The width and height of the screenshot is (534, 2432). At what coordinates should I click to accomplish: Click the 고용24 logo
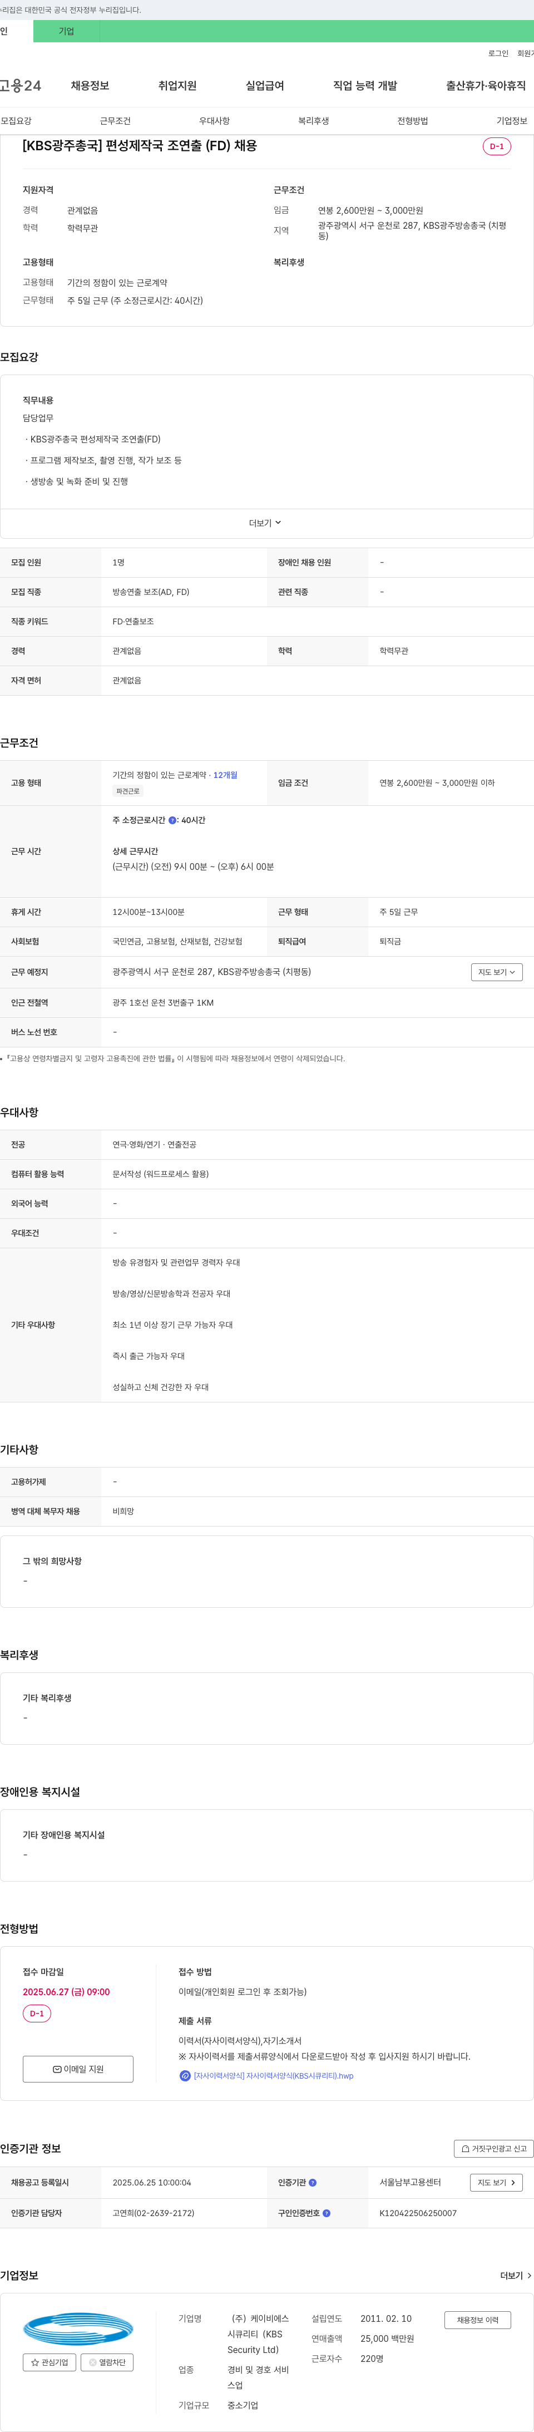click(21, 86)
